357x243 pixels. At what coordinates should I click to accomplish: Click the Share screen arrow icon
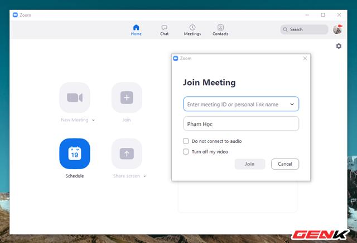(127, 153)
